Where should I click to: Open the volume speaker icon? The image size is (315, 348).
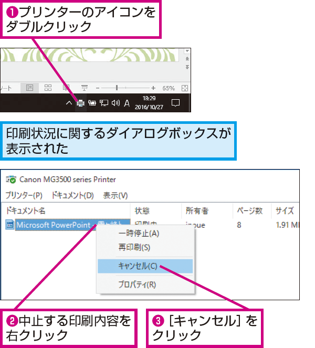[115, 103]
